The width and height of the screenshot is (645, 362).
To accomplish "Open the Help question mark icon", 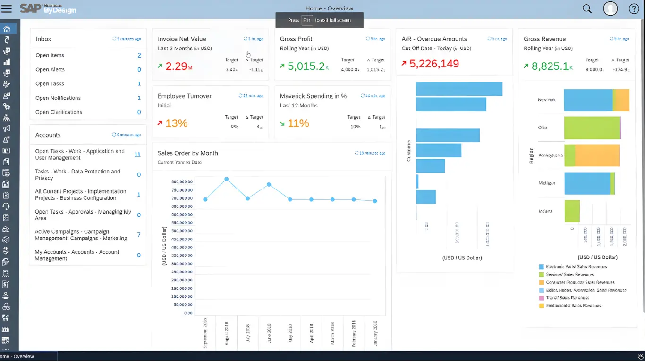I will pos(633,8).
